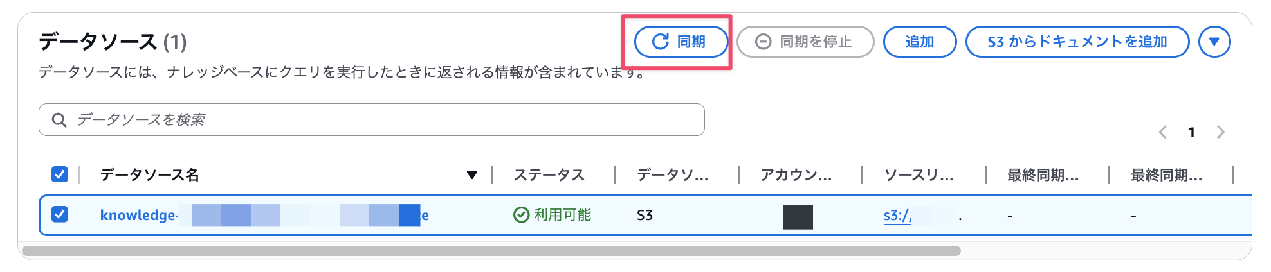Image resolution: width=1271 pixels, height=272 pixels.
Task: Click the disabled 同期を停止 button
Action: click(805, 42)
